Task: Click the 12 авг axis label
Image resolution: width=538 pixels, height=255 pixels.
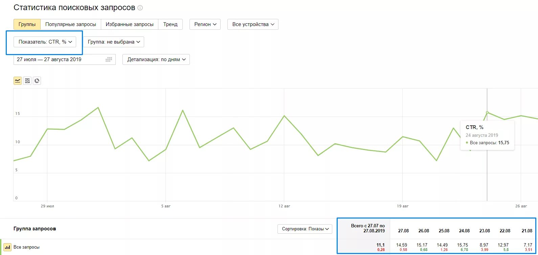Action: [285, 206]
